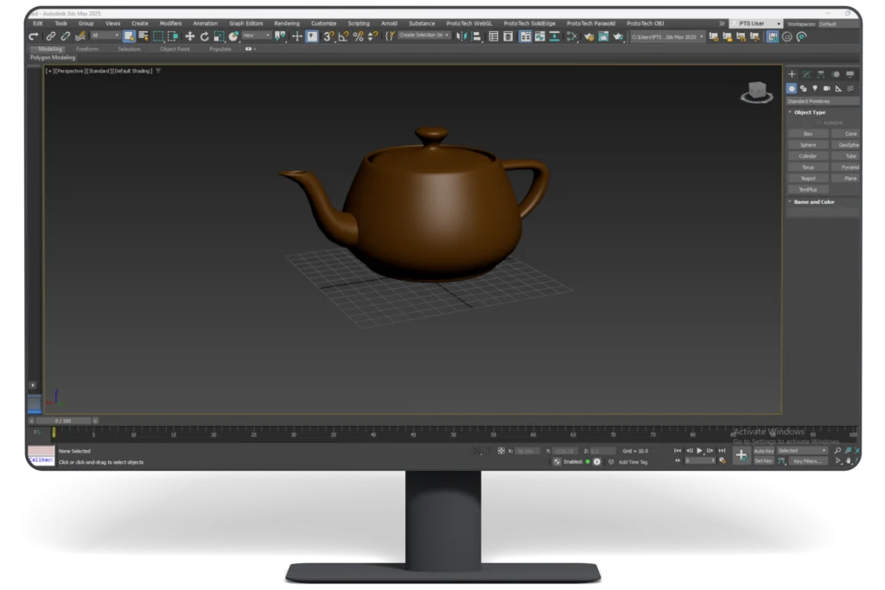Open Create Selection Set dropdown
This screenshot has height=590, width=885.
(x=423, y=35)
